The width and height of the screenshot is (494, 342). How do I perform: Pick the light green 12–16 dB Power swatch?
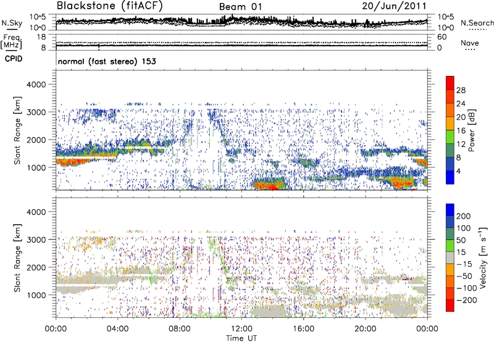tap(450, 136)
